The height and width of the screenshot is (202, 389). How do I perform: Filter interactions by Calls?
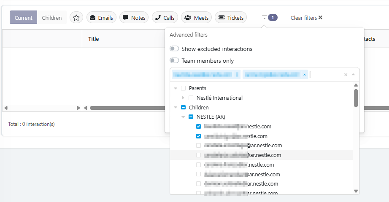165,18
